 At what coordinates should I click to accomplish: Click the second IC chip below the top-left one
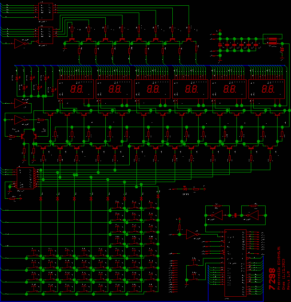(46, 35)
